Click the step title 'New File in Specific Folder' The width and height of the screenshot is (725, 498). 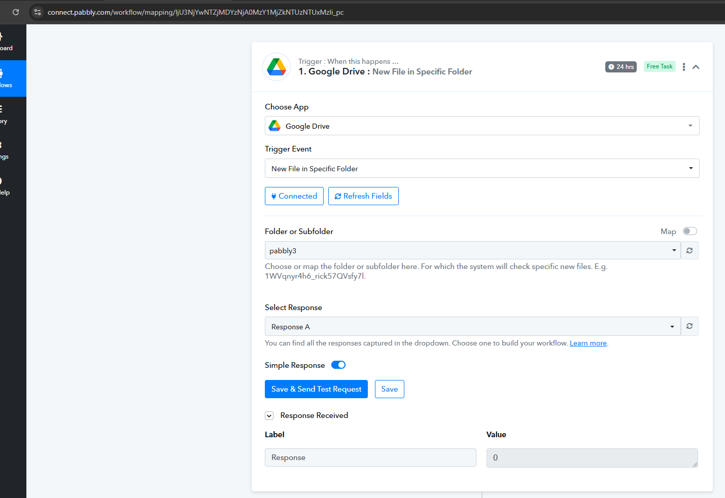click(x=422, y=72)
